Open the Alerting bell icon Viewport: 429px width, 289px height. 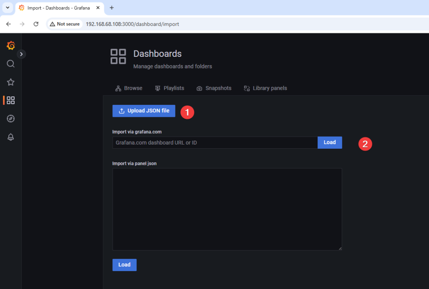pos(11,137)
